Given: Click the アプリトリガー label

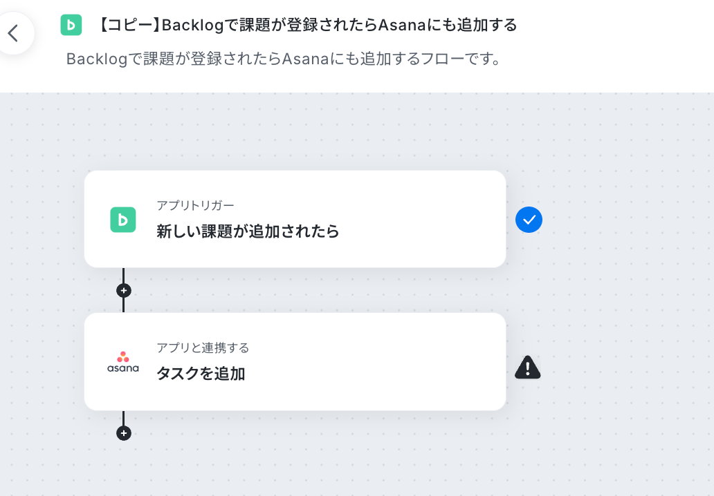Looking at the screenshot, I should [x=195, y=205].
